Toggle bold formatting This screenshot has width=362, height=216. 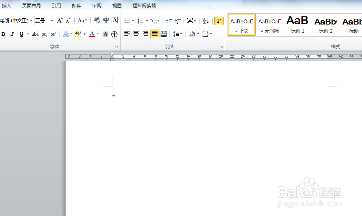tap(3, 34)
